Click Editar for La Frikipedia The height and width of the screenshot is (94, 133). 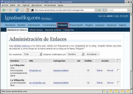click(100, 70)
